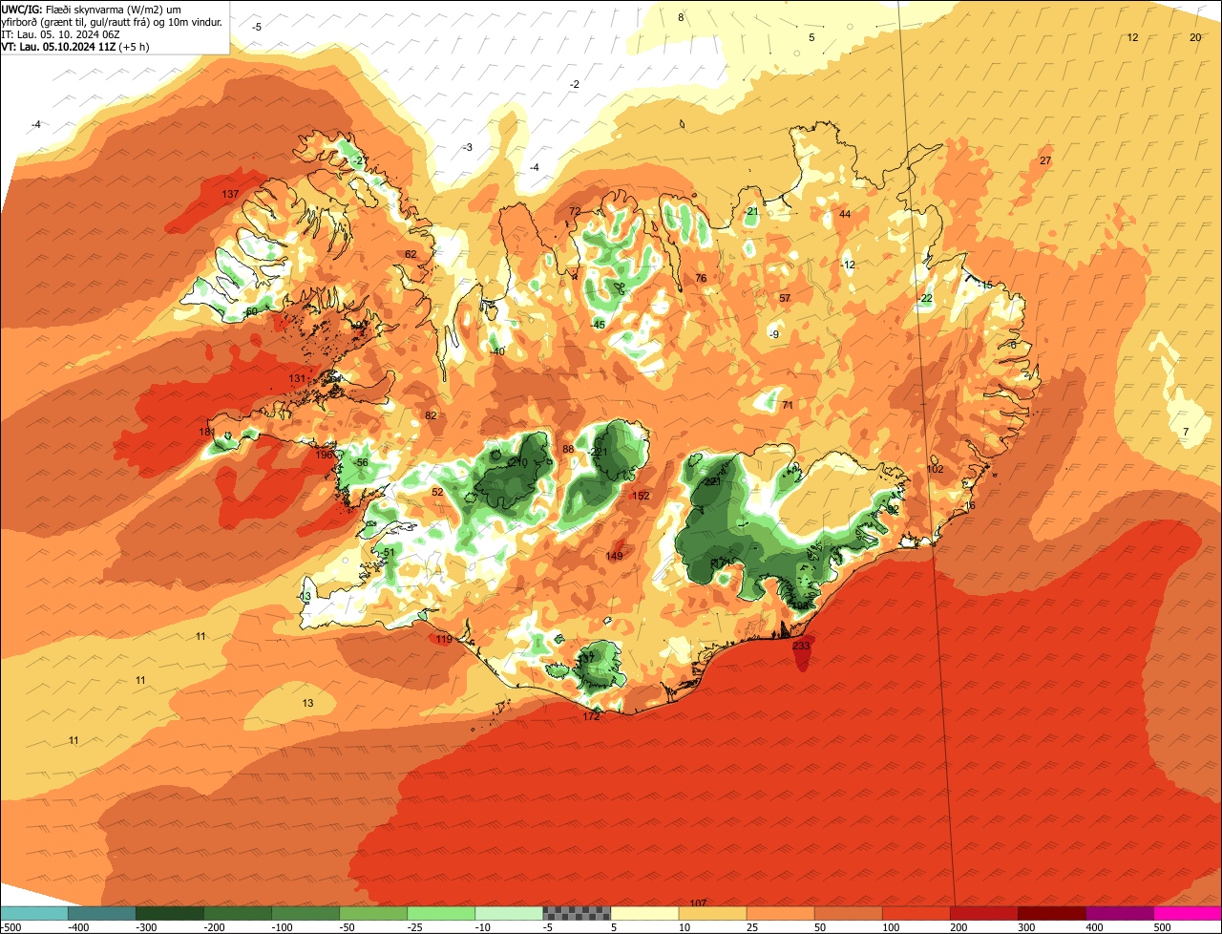Click the -25 light green legend swatch
The image size is (1222, 934).
441,913
